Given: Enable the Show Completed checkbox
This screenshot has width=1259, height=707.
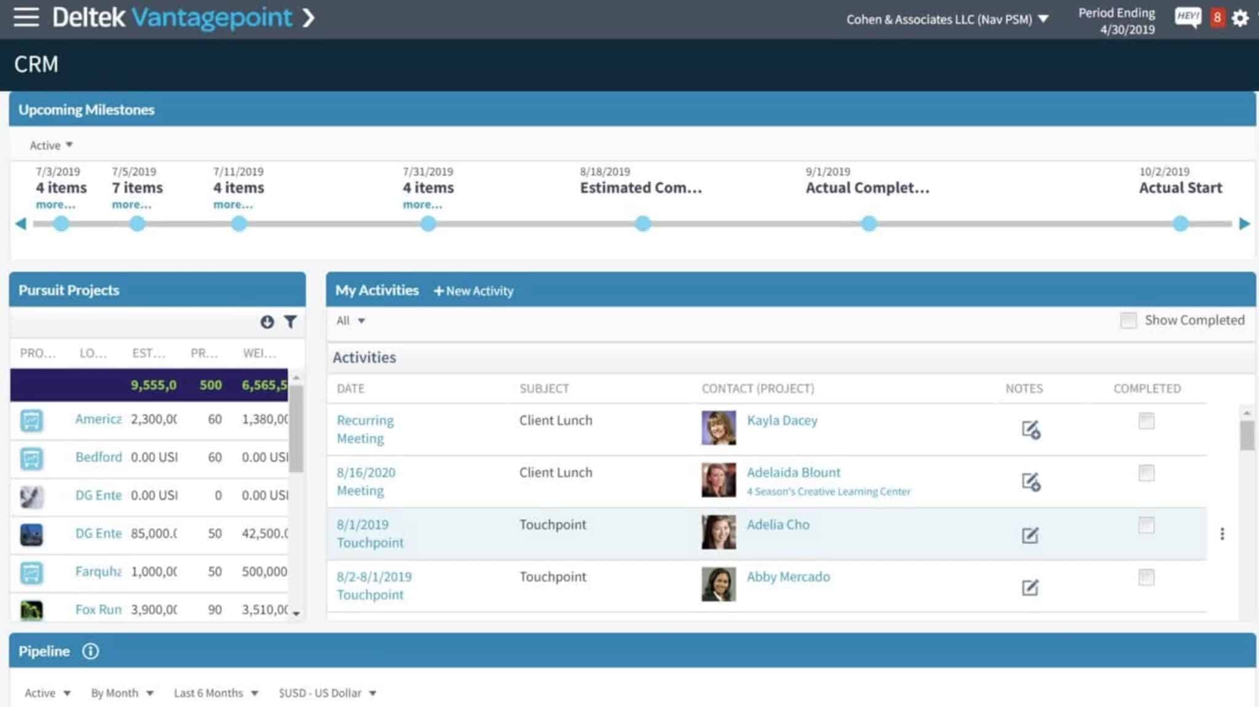Looking at the screenshot, I should (x=1128, y=320).
